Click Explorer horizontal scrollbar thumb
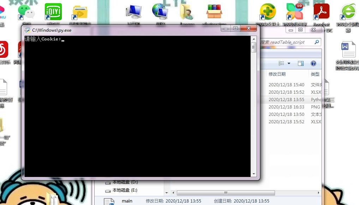359x205 pixels. tap(226, 193)
